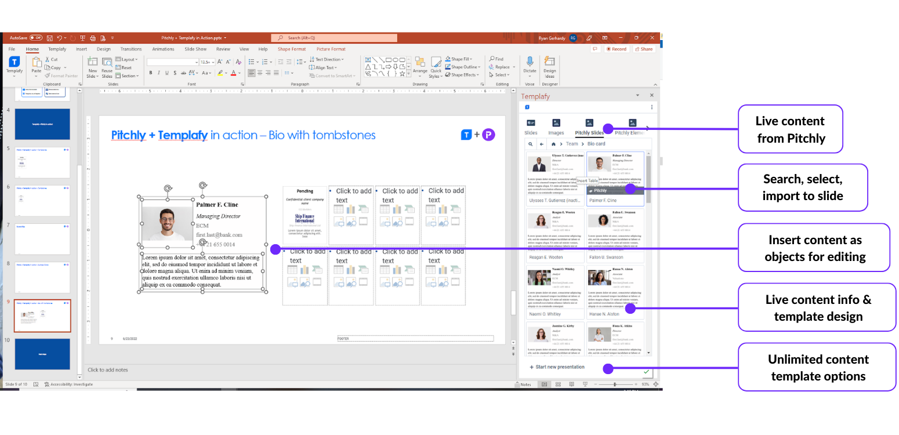Viewport: 899px width, 435px height.
Task: Switch to the Insert ribbon tab
Action: (82, 49)
